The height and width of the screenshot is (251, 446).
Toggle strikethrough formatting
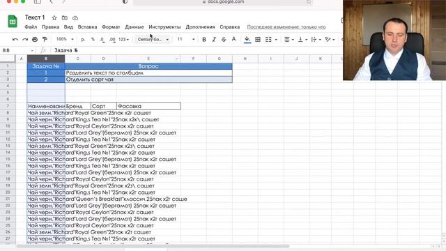point(224,40)
